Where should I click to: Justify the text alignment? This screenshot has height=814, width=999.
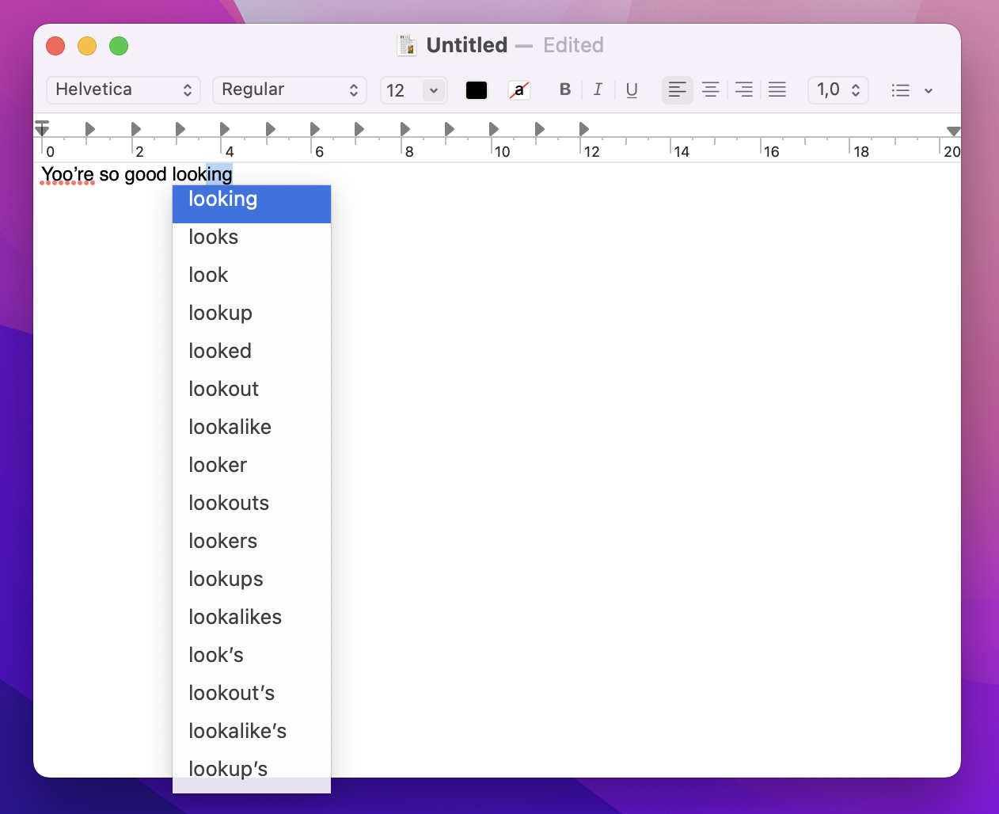coord(777,89)
